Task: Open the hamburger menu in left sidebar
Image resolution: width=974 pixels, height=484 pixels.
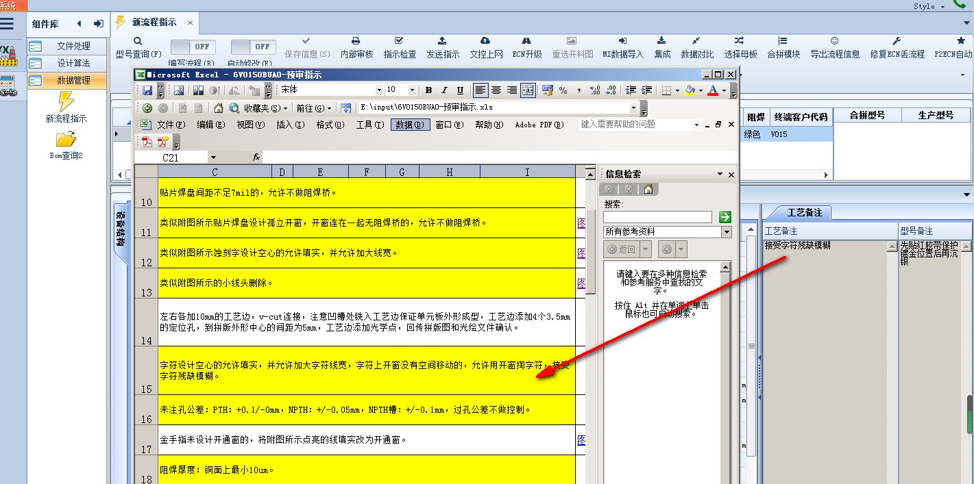Action: [7, 24]
